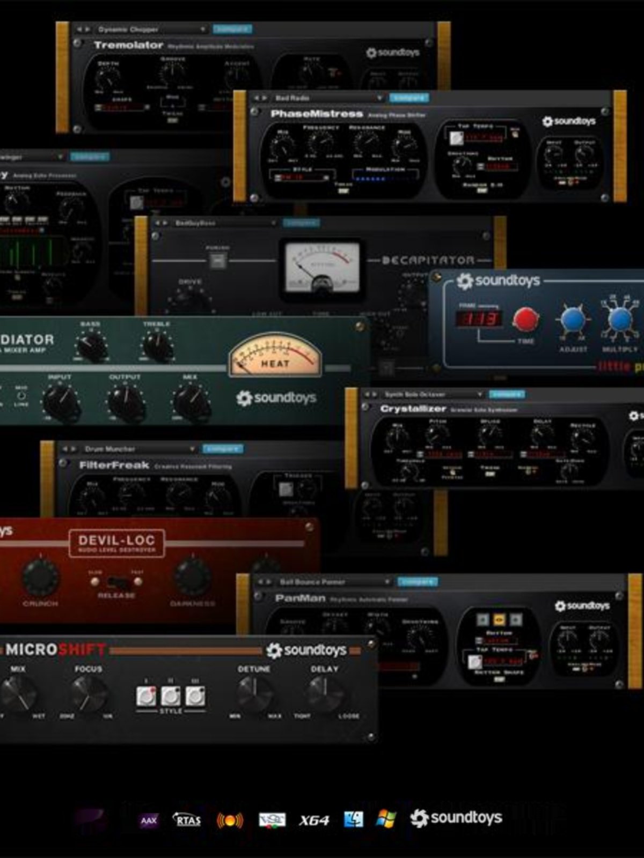Click Compare button on FilterFreak

(222, 448)
